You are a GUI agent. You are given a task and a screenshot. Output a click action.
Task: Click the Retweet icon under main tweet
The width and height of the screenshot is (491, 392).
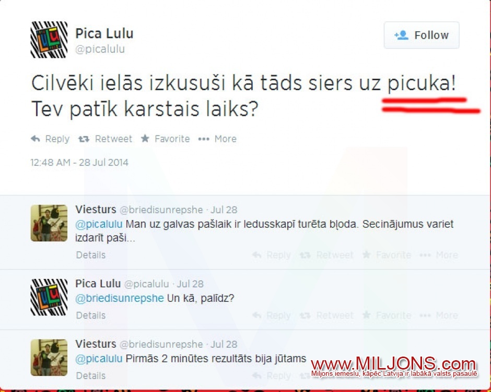click(84, 139)
